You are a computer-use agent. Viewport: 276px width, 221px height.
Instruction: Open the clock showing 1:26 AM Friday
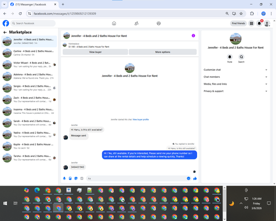tap(257, 203)
